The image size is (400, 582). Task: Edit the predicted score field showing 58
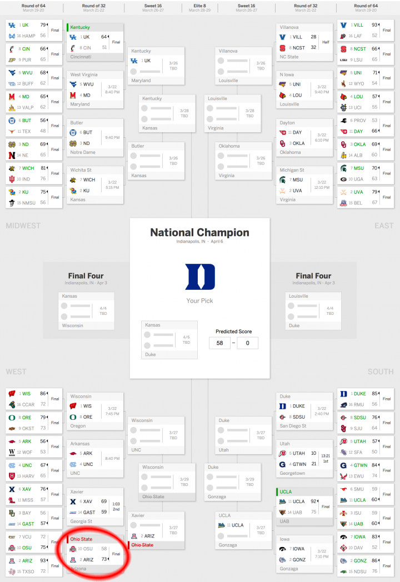click(x=219, y=343)
